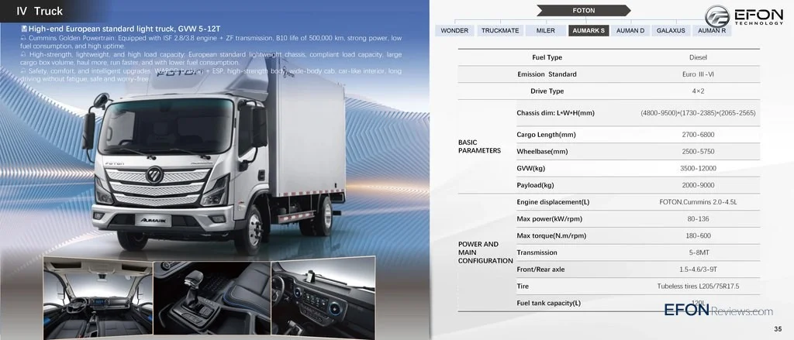
Task: Open the TRUCKMATE tab
Action: coord(500,30)
